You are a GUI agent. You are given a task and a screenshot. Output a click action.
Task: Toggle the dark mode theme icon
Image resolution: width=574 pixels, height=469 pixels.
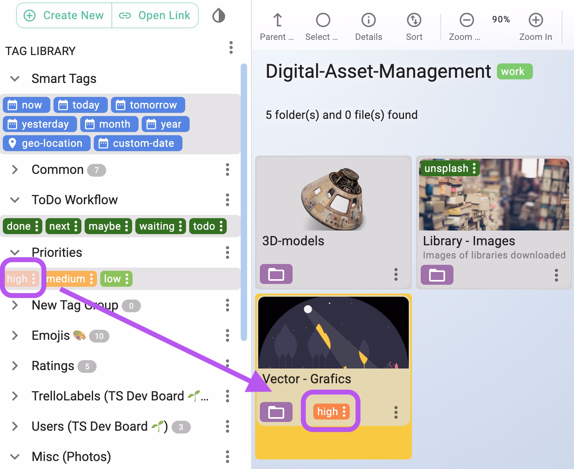click(x=218, y=16)
